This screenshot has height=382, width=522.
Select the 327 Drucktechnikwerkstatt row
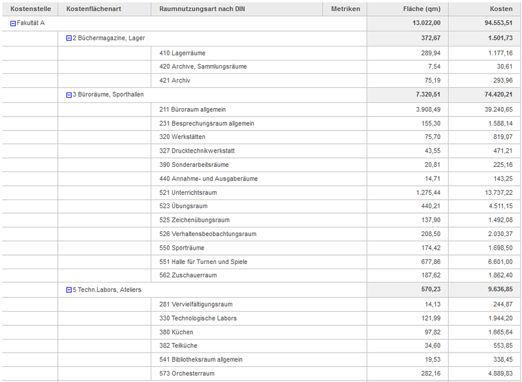click(x=196, y=151)
